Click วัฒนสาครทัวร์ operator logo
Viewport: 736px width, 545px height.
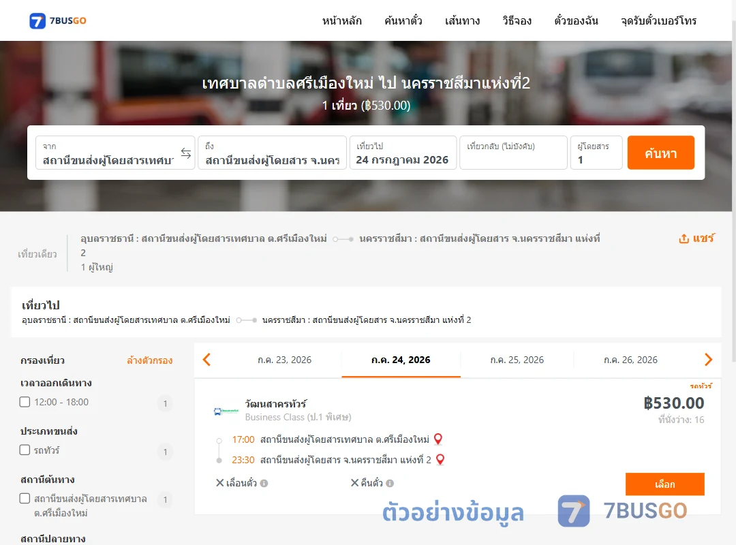(226, 411)
